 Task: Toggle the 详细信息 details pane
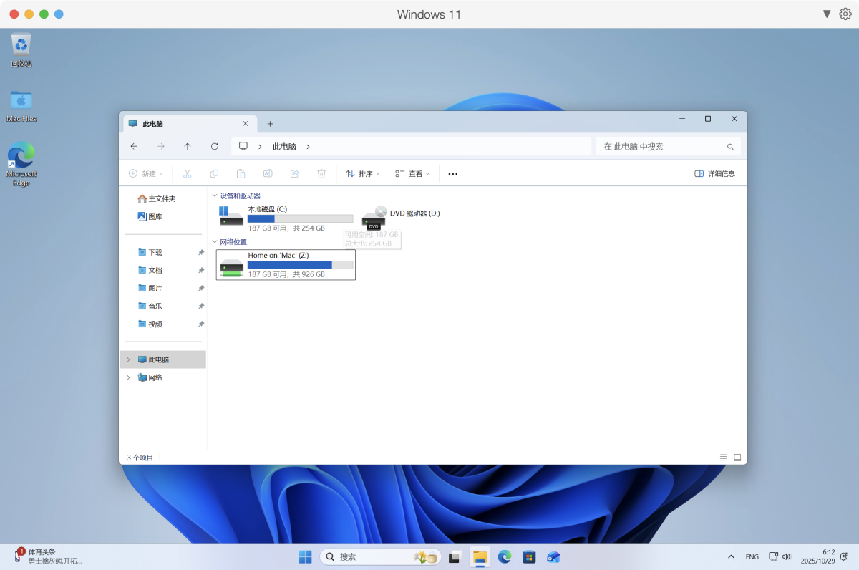[x=714, y=173]
